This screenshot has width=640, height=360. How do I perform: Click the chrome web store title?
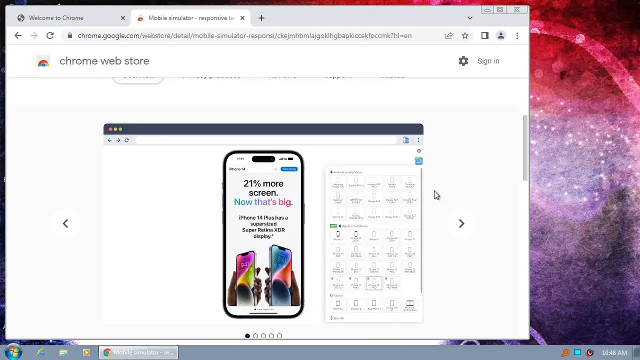click(x=104, y=61)
